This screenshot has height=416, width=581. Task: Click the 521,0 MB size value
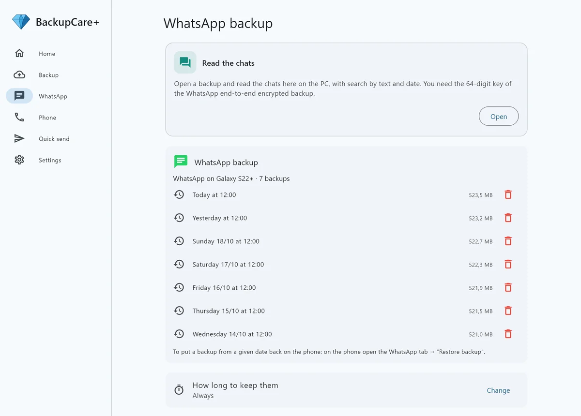coord(481,334)
